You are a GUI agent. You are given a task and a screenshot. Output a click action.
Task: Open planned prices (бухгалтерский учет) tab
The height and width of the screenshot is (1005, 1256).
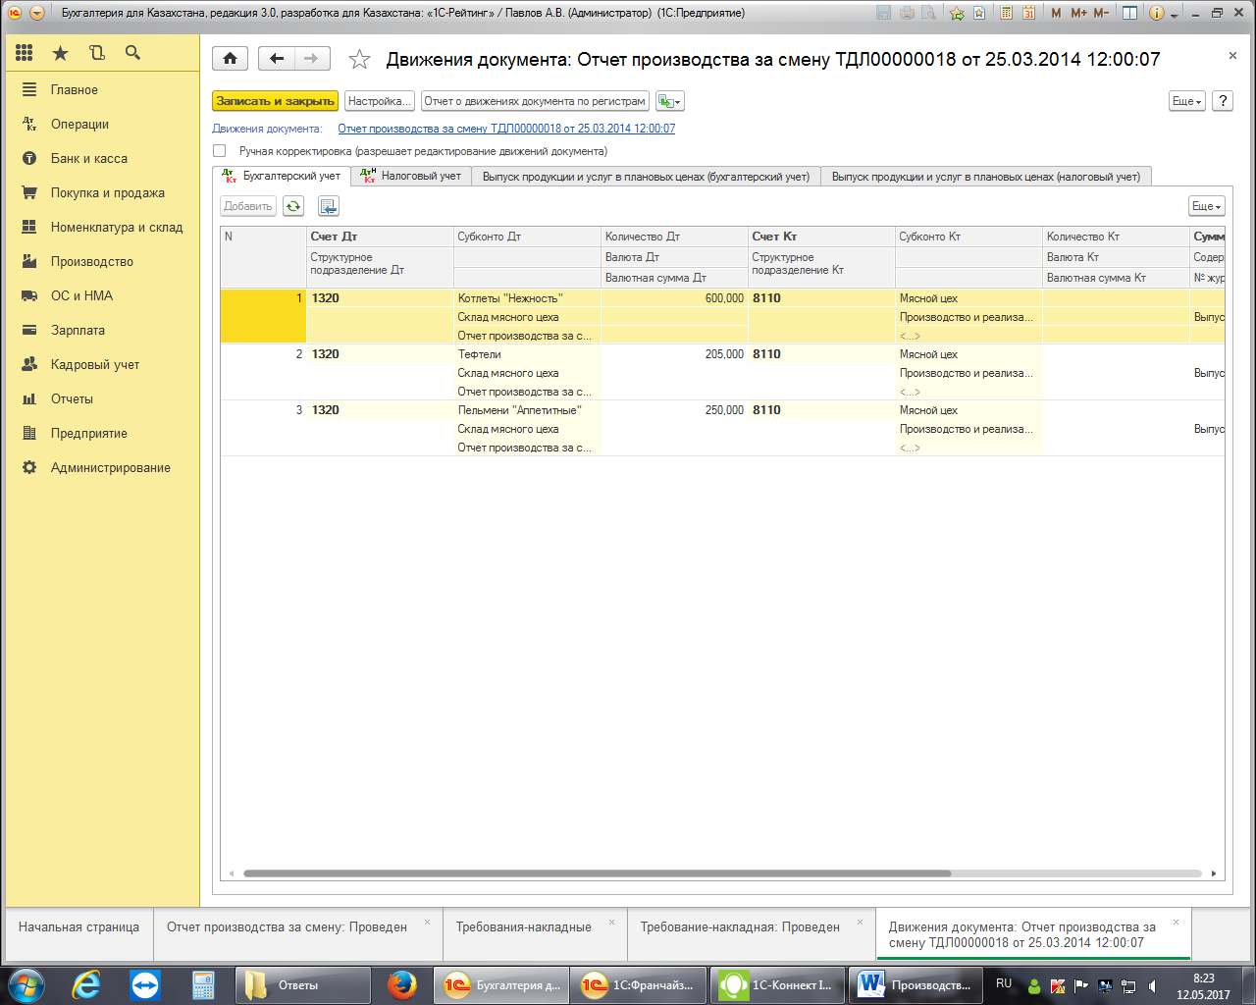(646, 177)
